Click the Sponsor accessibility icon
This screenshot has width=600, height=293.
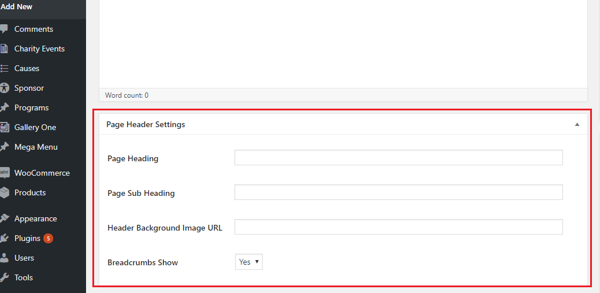tap(4, 88)
